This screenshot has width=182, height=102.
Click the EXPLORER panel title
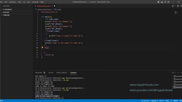(6, 6)
